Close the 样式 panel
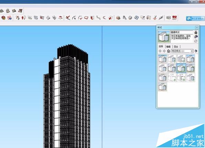Image resolution: width=205 pixels, height=148 pixels. tap(197, 27)
